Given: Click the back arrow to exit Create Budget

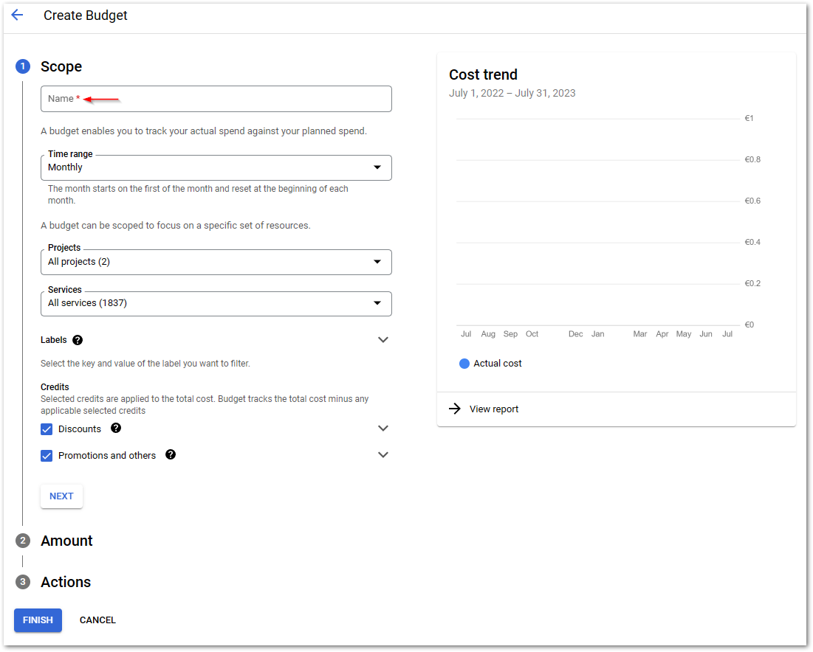Looking at the screenshot, I should [17, 15].
